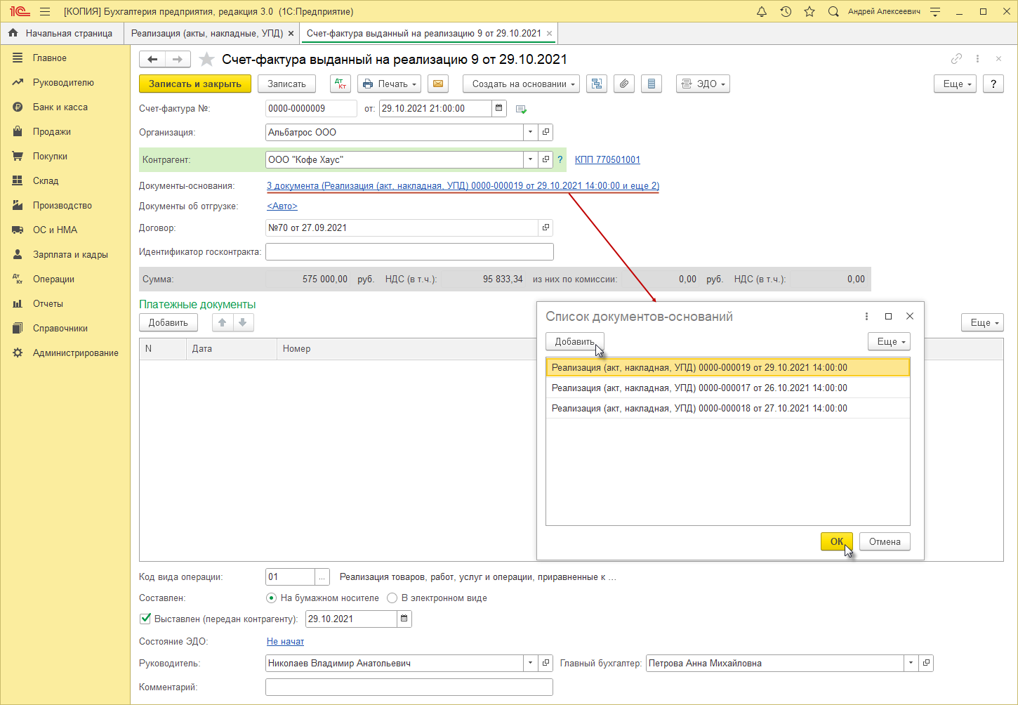Move payment row down arrow
This screenshot has width=1018, height=705.
[x=242, y=322]
